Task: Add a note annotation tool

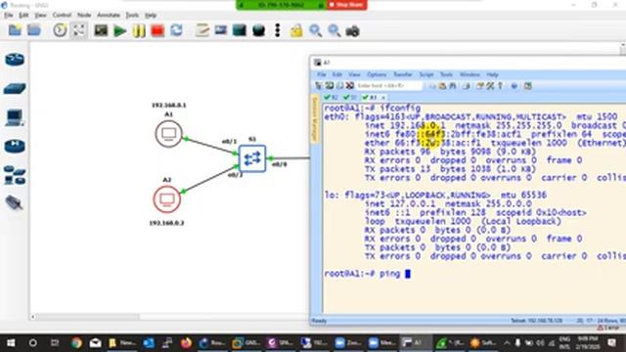Action: click(202, 30)
